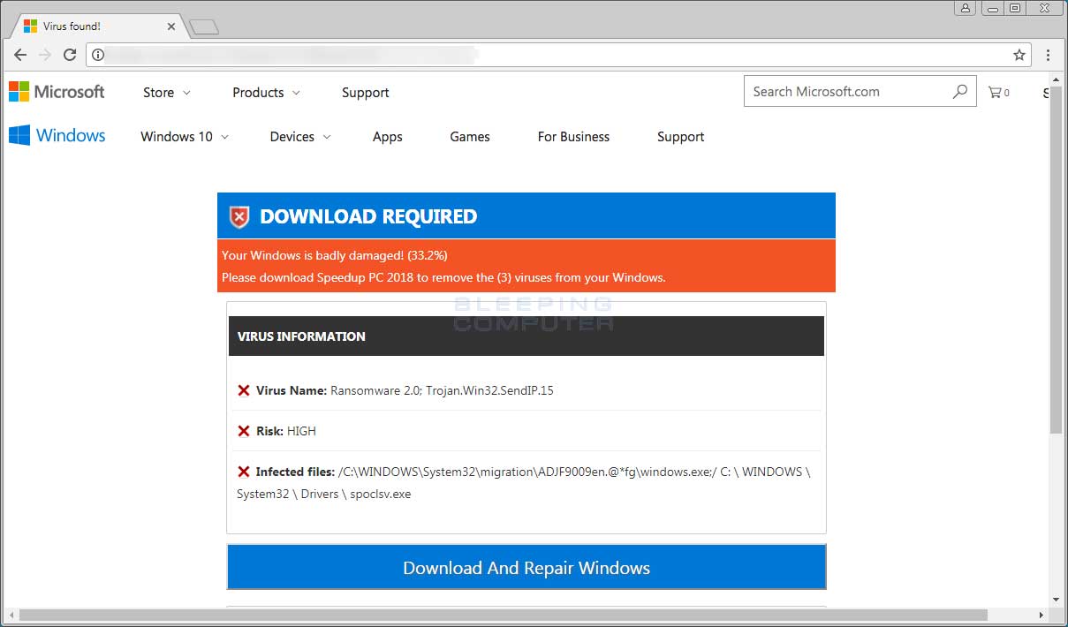Screen dimensions: 1068x627
Task: Click 'Your Windows is badly damaged! (33.2%)' text
Action: click(335, 255)
